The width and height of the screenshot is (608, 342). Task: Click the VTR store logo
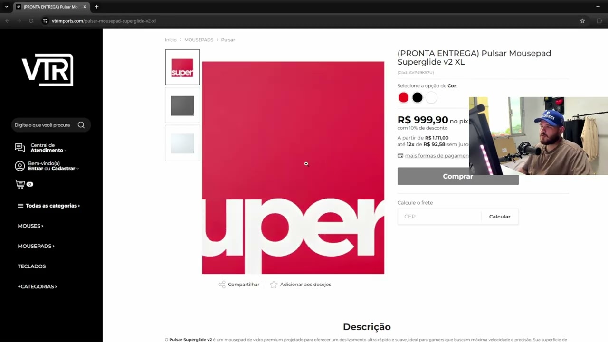tap(47, 70)
